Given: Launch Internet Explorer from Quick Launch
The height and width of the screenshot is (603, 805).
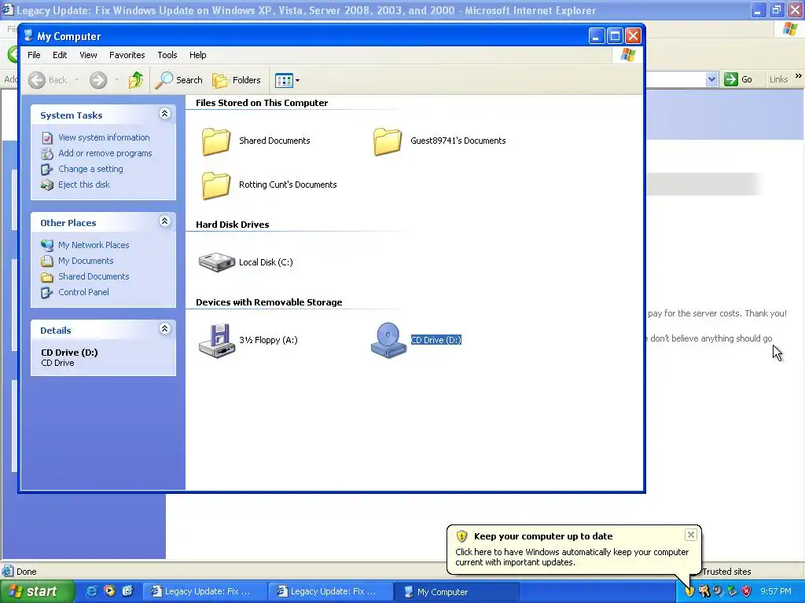Looking at the screenshot, I should click(x=91, y=591).
